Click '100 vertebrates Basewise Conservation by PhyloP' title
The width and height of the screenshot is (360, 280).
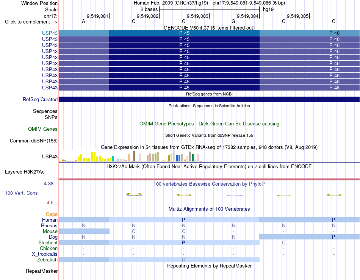point(209,184)
